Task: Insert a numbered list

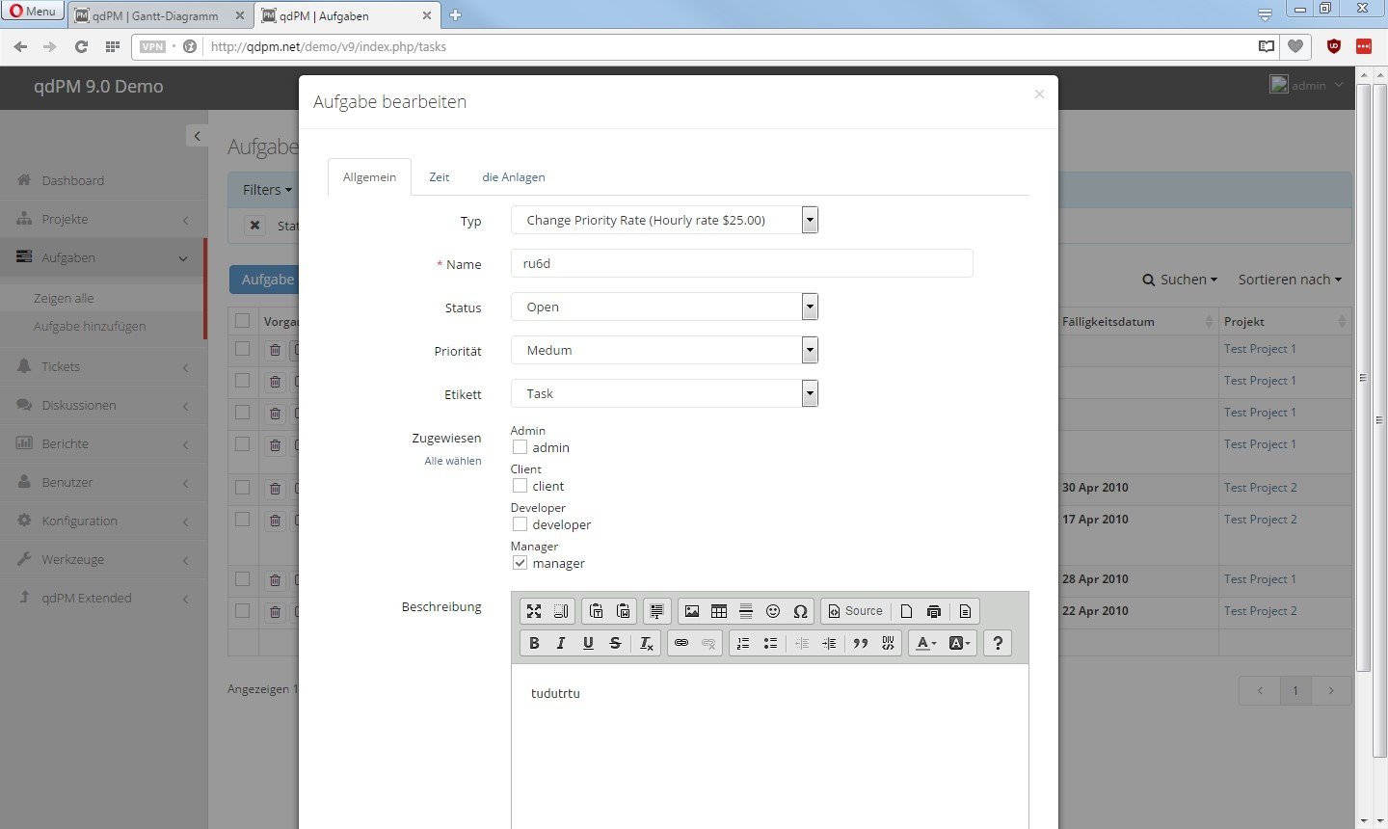Action: point(743,643)
